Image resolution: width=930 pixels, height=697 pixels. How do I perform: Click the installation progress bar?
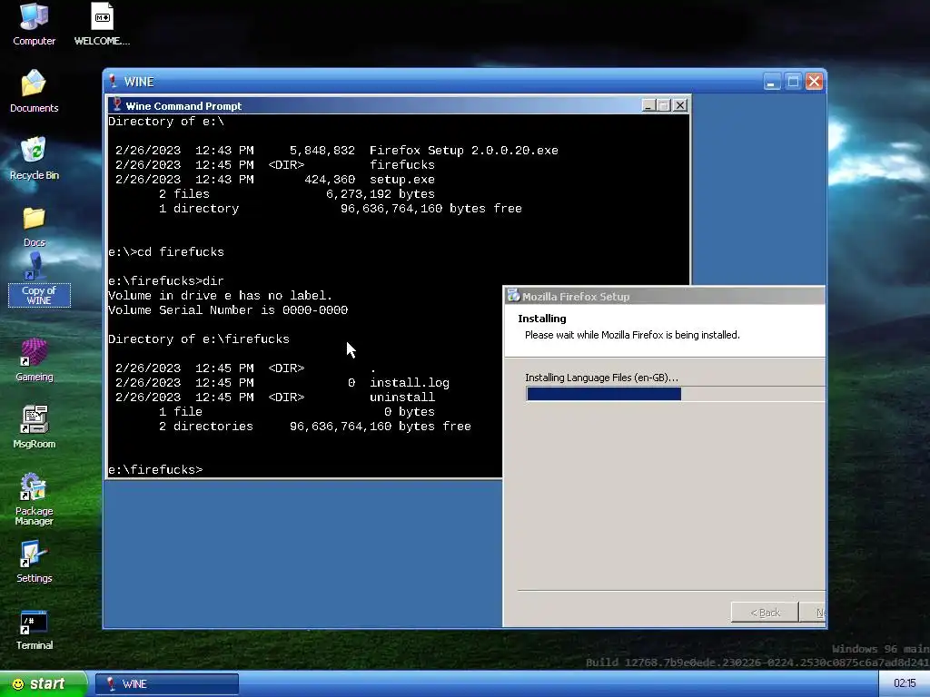tap(675, 394)
